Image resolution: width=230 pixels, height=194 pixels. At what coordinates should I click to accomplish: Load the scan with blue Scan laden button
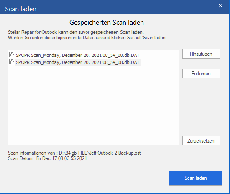click(196, 178)
